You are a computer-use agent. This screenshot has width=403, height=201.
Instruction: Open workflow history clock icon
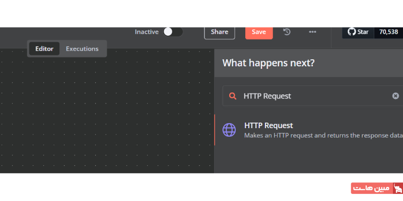click(x=287, y=32)
